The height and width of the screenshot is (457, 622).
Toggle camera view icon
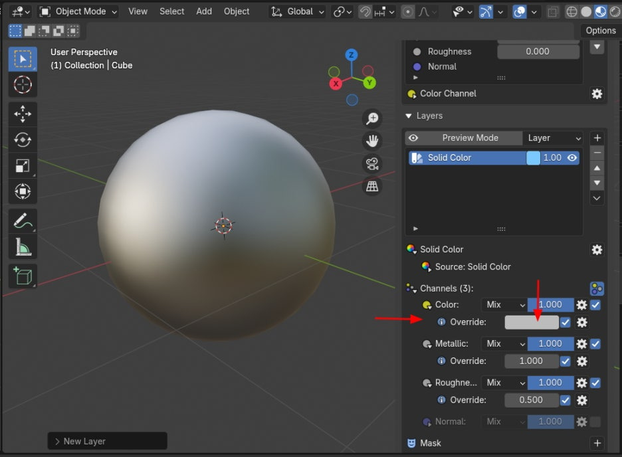point(372,163)
